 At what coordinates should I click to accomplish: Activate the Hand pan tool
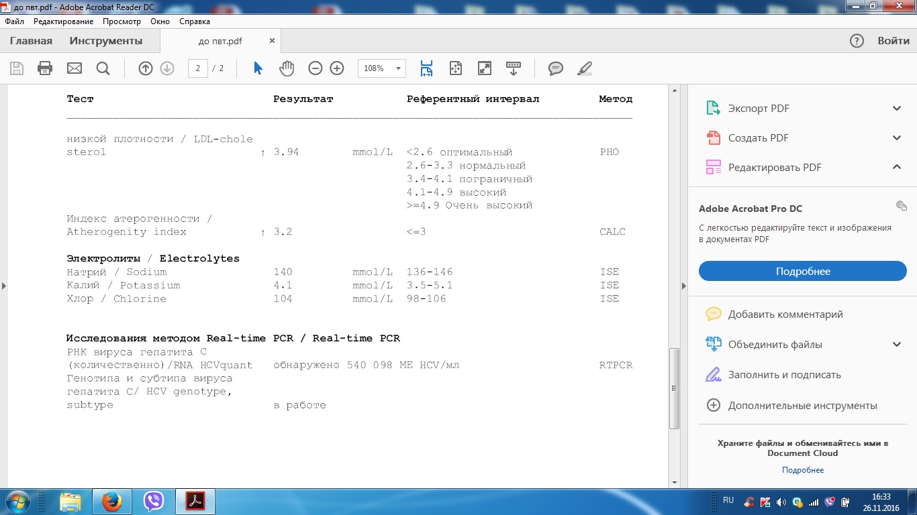point(287,68)
